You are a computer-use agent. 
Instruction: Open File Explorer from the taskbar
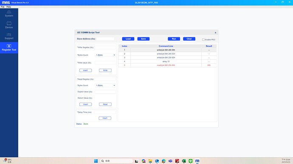point(150,161)
